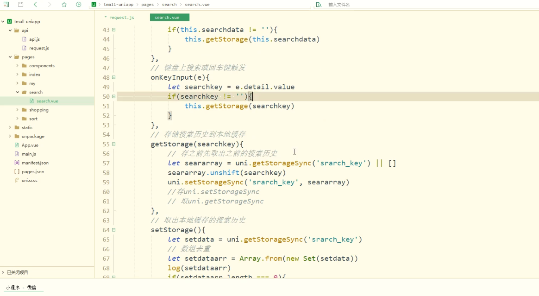Viewport: 539px width, 296px height.
Task: Expand the shopping folder
Action: pos(17,110)
